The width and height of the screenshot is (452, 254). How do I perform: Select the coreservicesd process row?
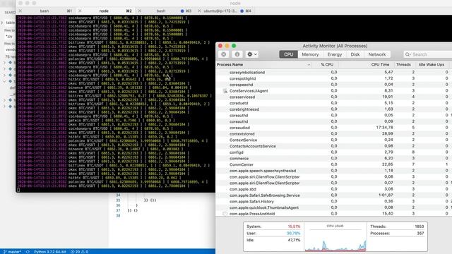pyautogui.click(x=334, y=97)
